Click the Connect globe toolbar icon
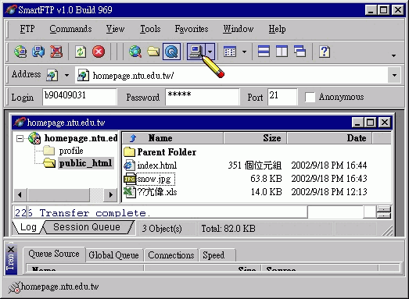This screenshot has width=409, height=299. pyautogui.click(x=20, y=52)
